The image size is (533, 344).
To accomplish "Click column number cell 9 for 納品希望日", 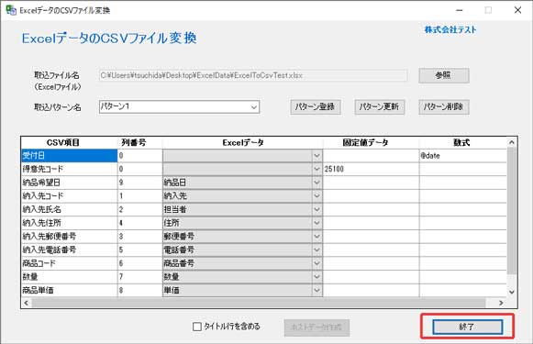I will tap(140, 183).
